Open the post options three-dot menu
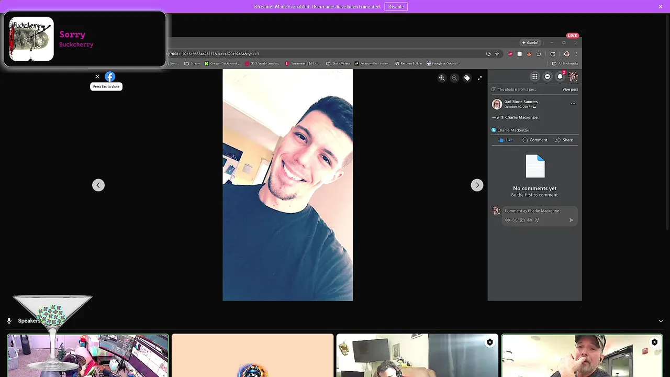670x377 pixels. [x=573, y=104]
